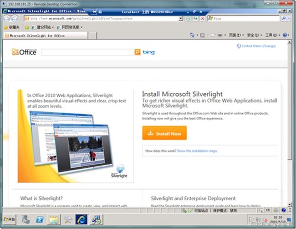The height and width of the screenshot is (229, 296).
Task: Click the Office logo on the page
Action: click(24, 52)
